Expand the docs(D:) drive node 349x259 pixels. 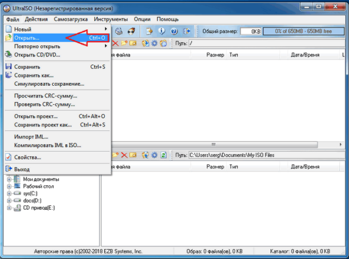[x=9, y=200]
